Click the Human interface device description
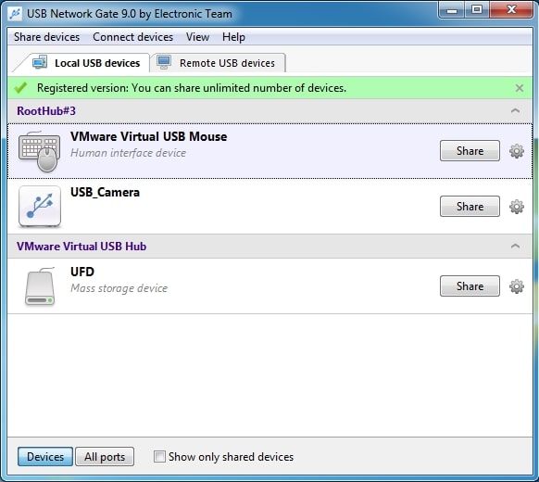The height and width of the screenshot is (482, 539). pyautogui.click(x=128, y=153)
